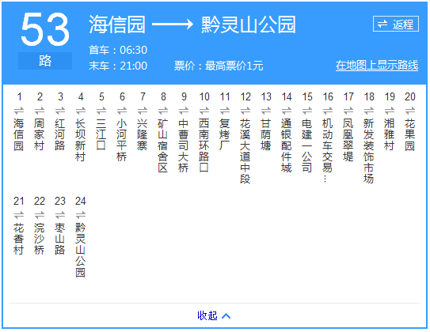Image resolution: width=430 pixels, height=332 pixels.
Task: Click the transfer icon above 红河路 stop
Action: (x=60, y=111)
